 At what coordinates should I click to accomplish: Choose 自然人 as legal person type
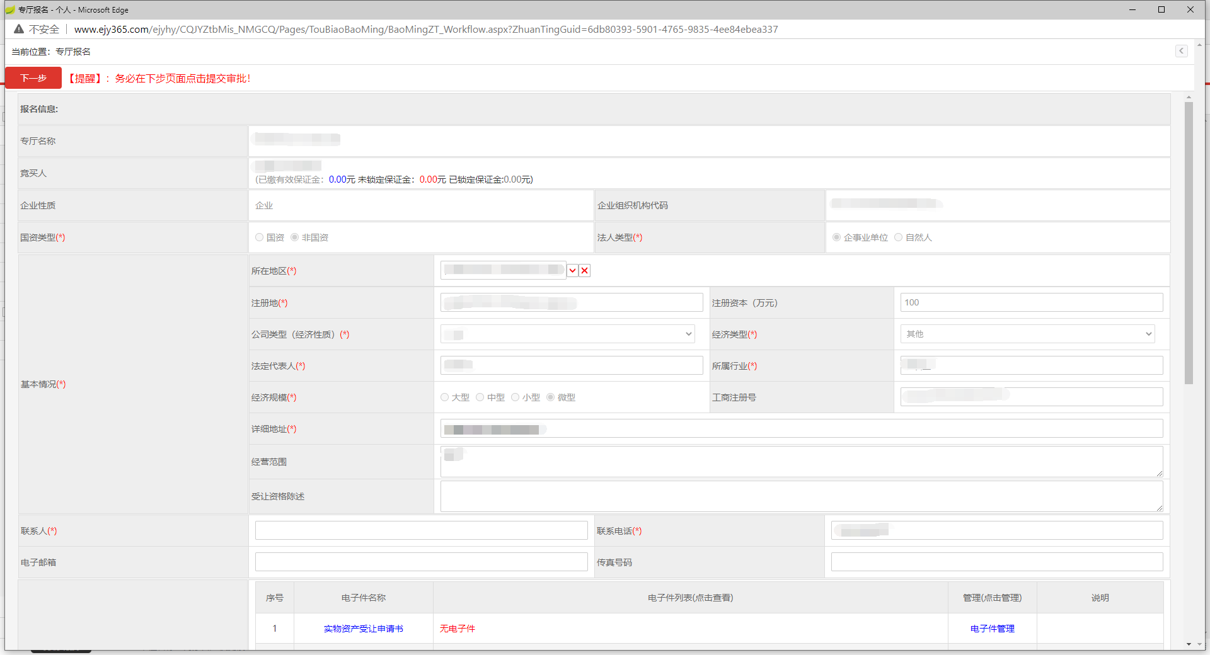pyautogui.click(x=898, y=237)
